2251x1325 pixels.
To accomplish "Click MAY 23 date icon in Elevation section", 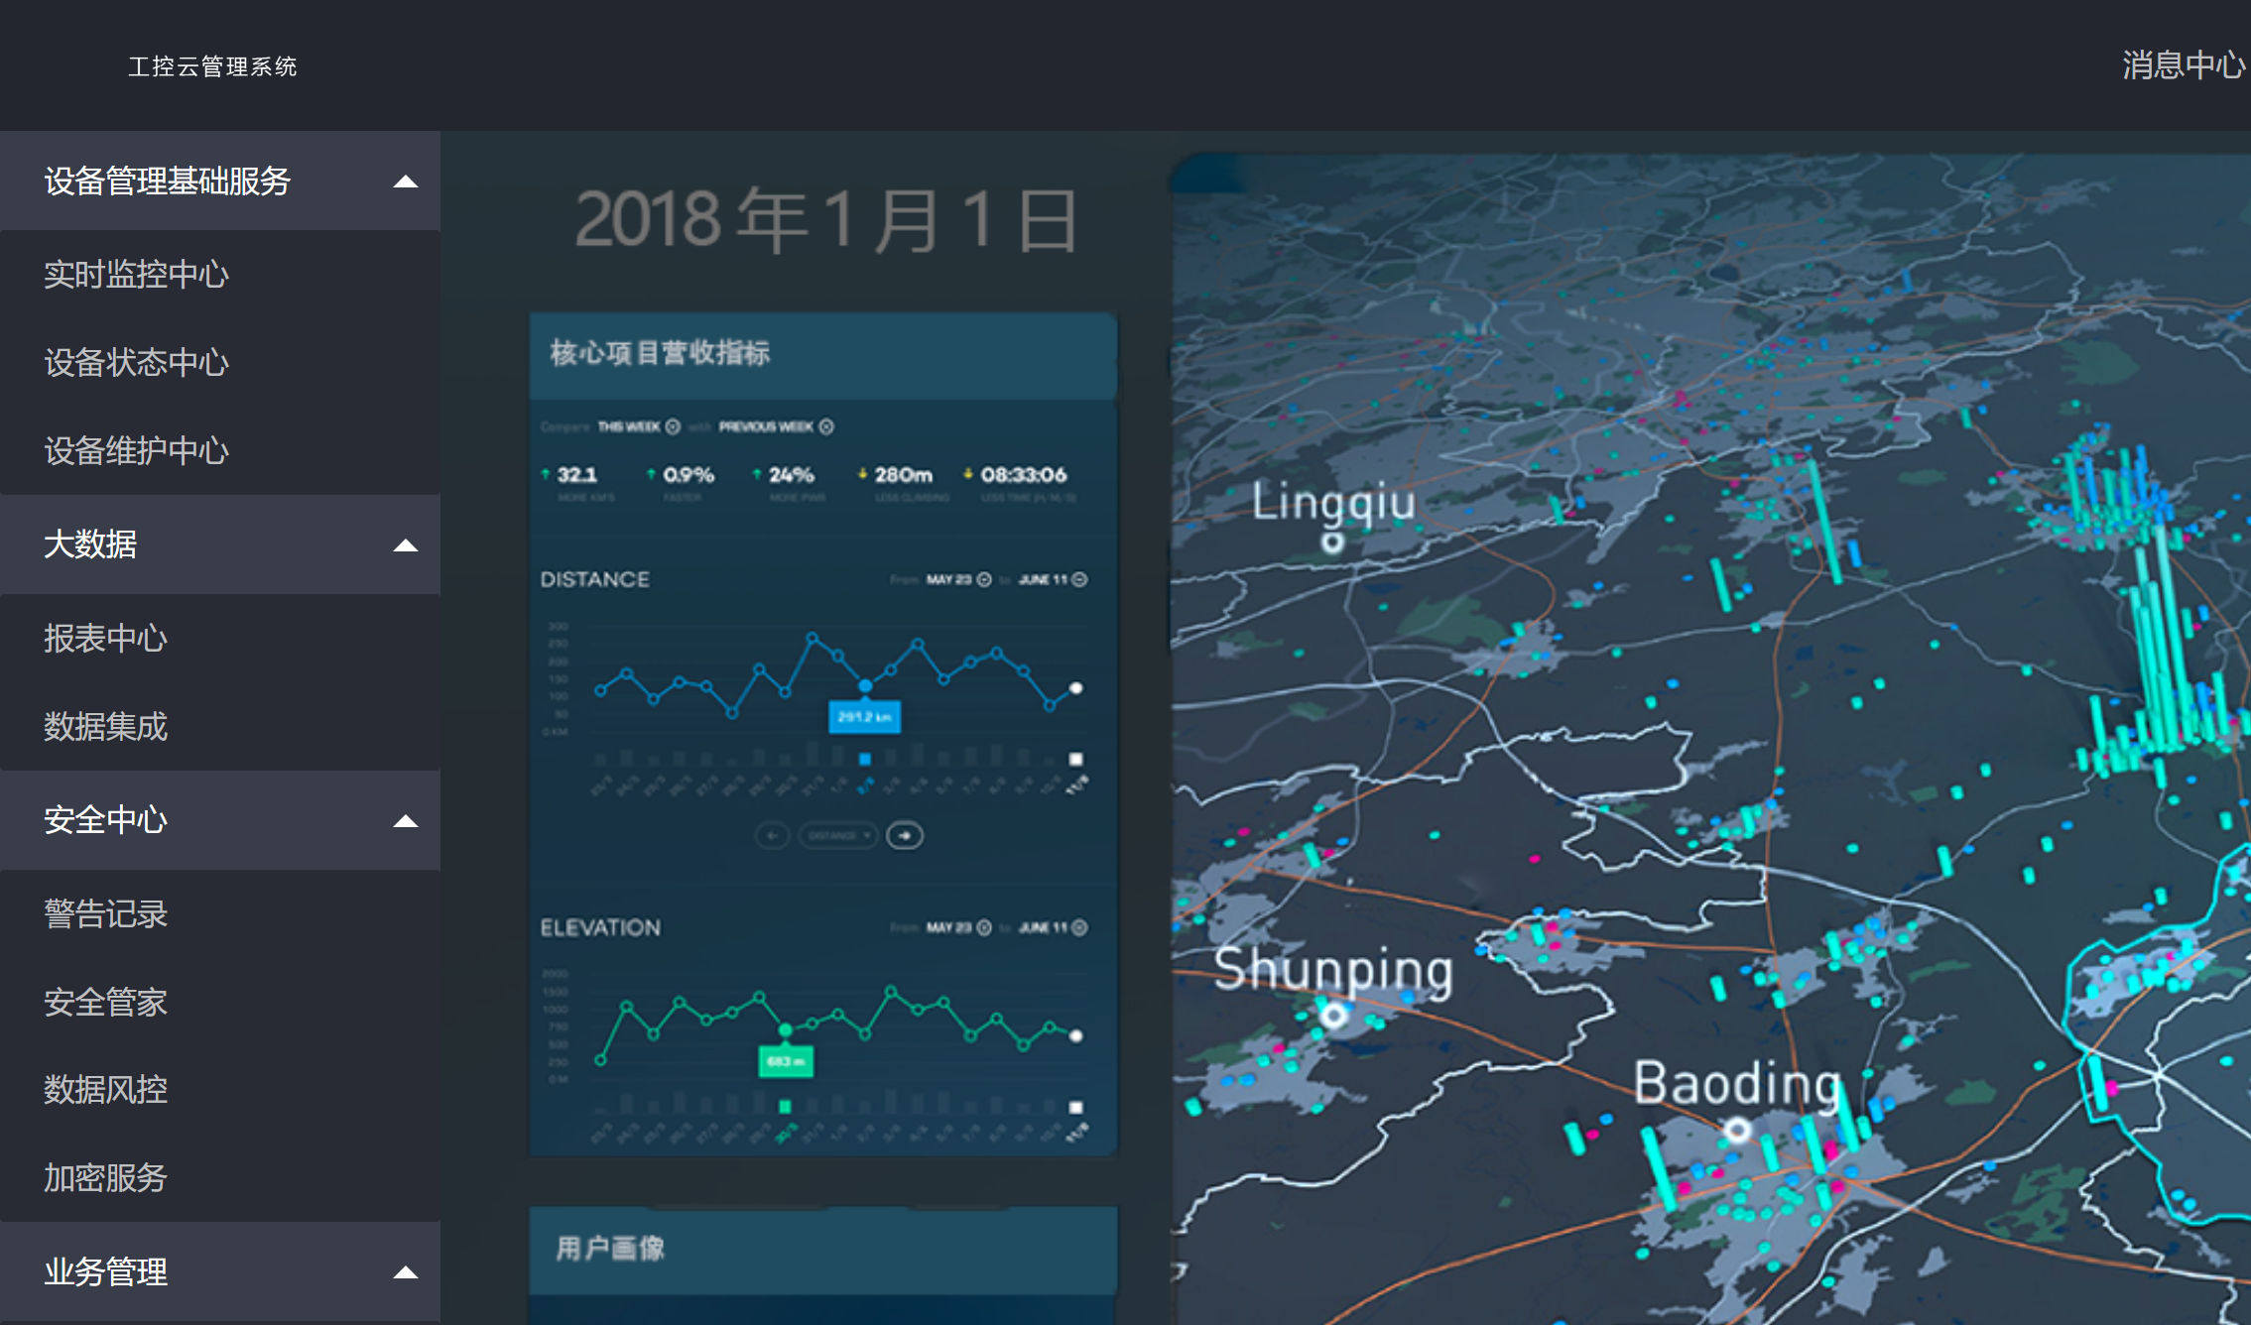I will (x=984, y=927).
